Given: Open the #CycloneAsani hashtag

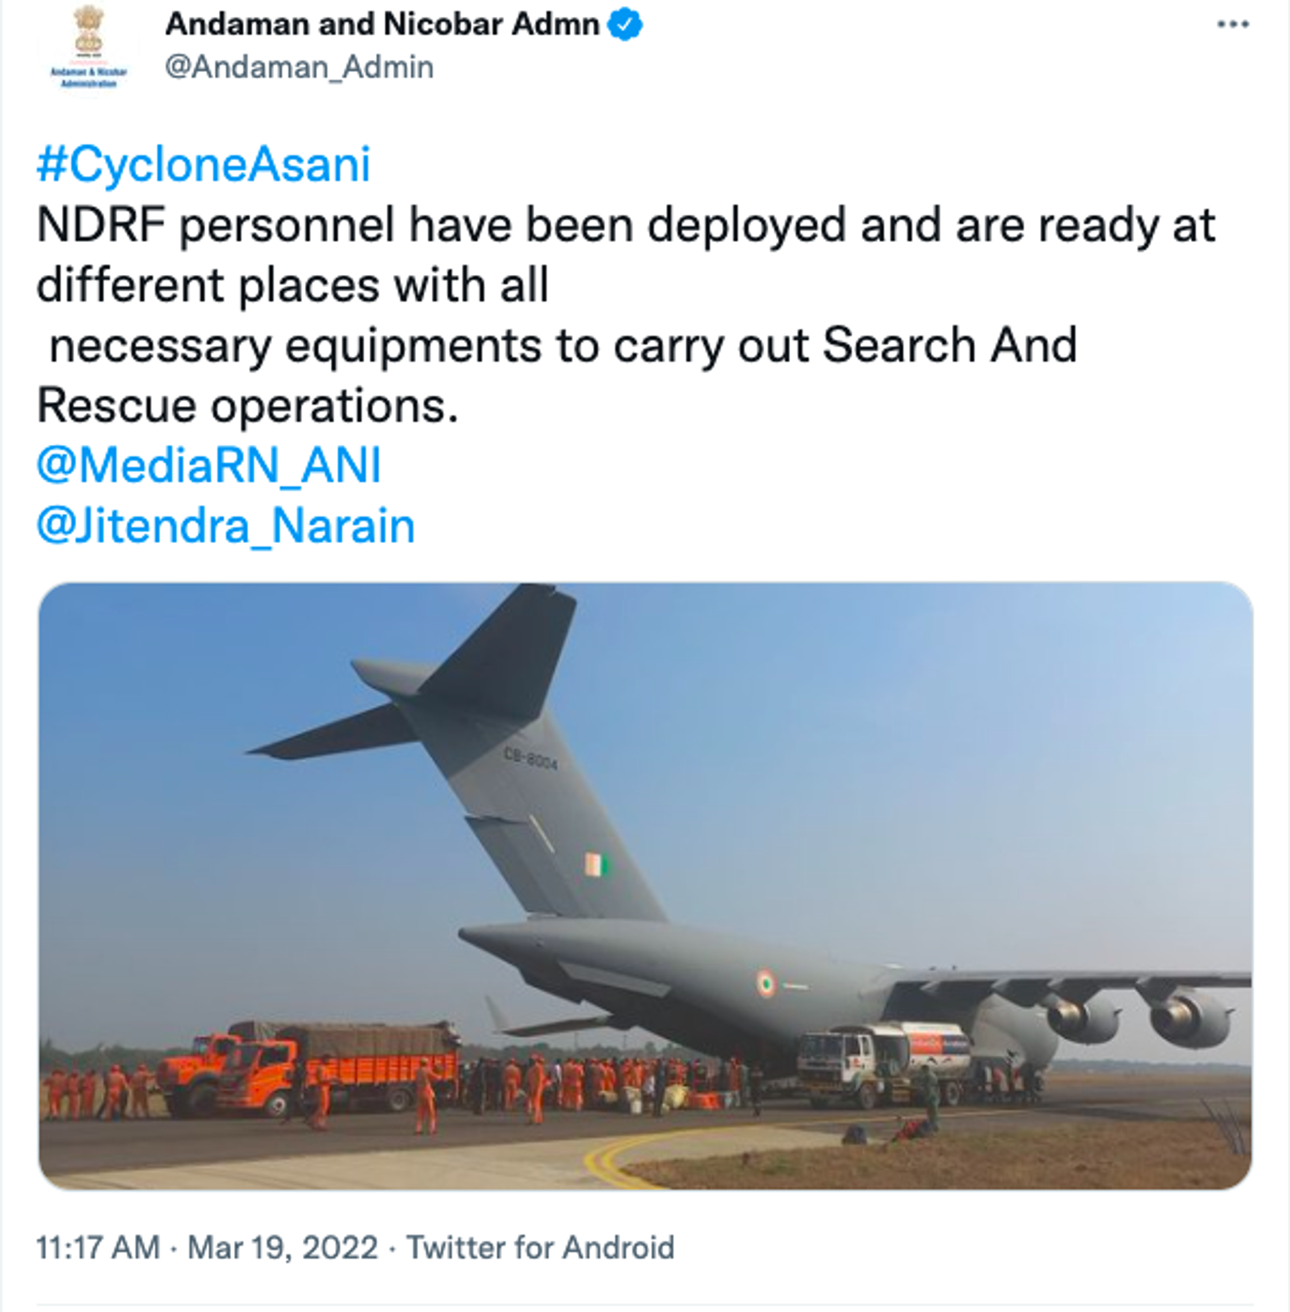Looking at the screenshot, I should [204, 165].
